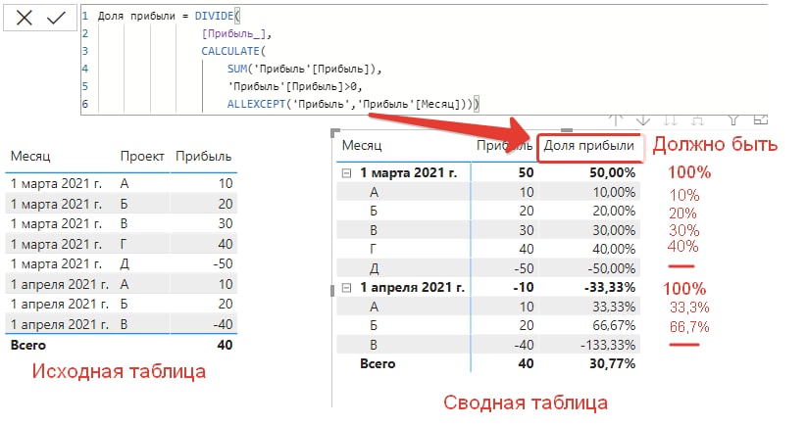This screenshot has height=427, width=807.
Task: Select pivot cell '-33,33%' for April total
Action: coord(610,287)
